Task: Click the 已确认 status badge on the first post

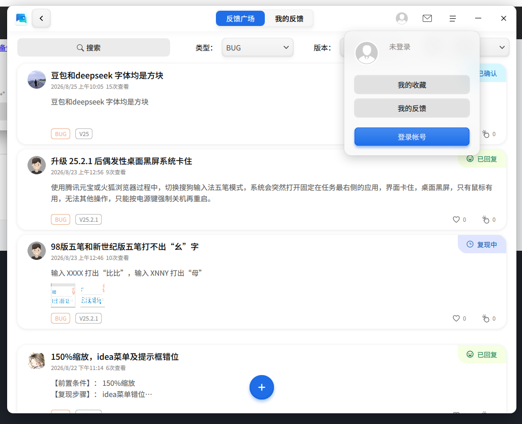Action: pyautogui.click(x=491, y=73)
